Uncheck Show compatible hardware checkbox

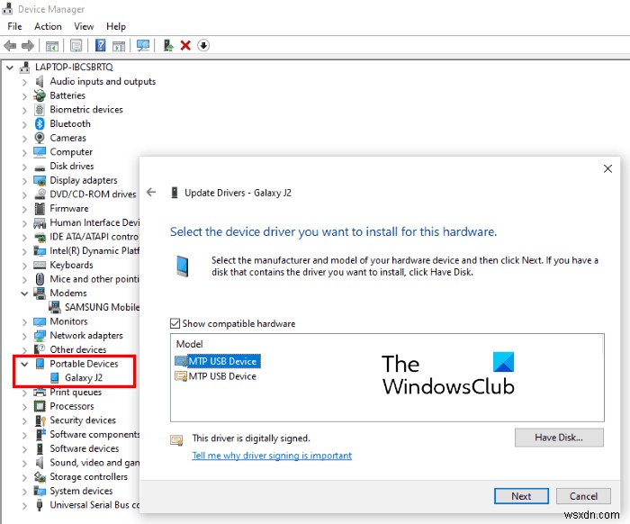pyautogui.click(x=175, y=323)
